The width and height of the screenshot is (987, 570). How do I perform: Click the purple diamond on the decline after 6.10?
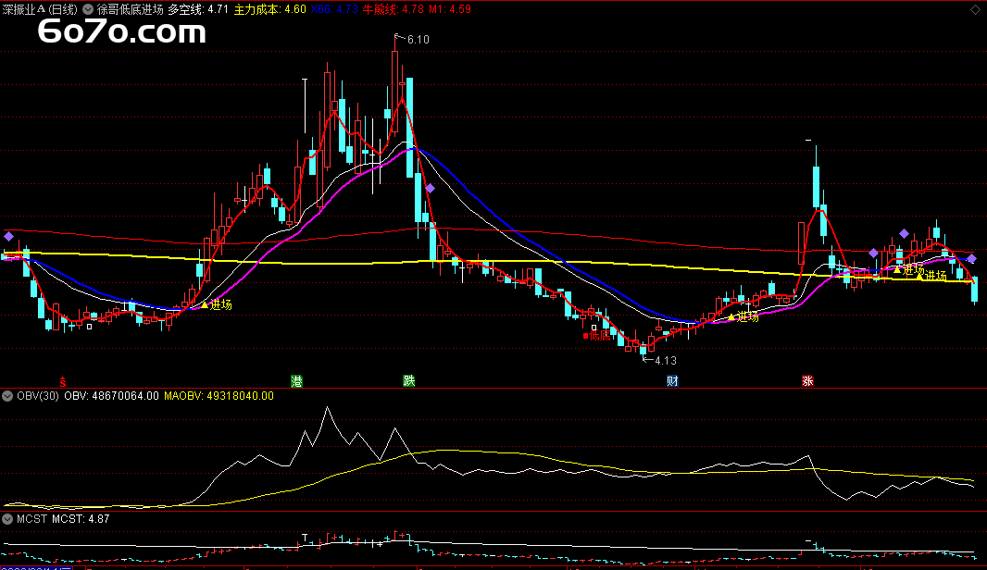click(430, 188)
